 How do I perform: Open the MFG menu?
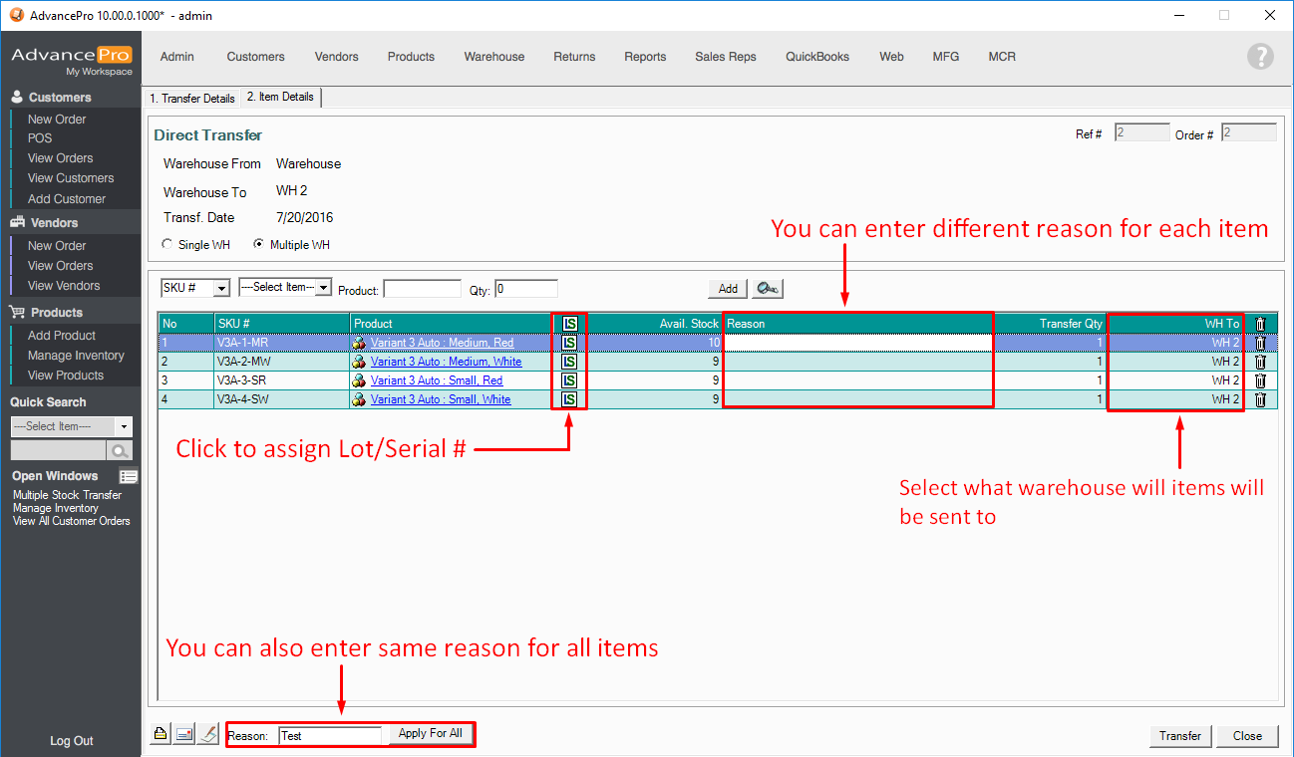[x=946, y=57]
